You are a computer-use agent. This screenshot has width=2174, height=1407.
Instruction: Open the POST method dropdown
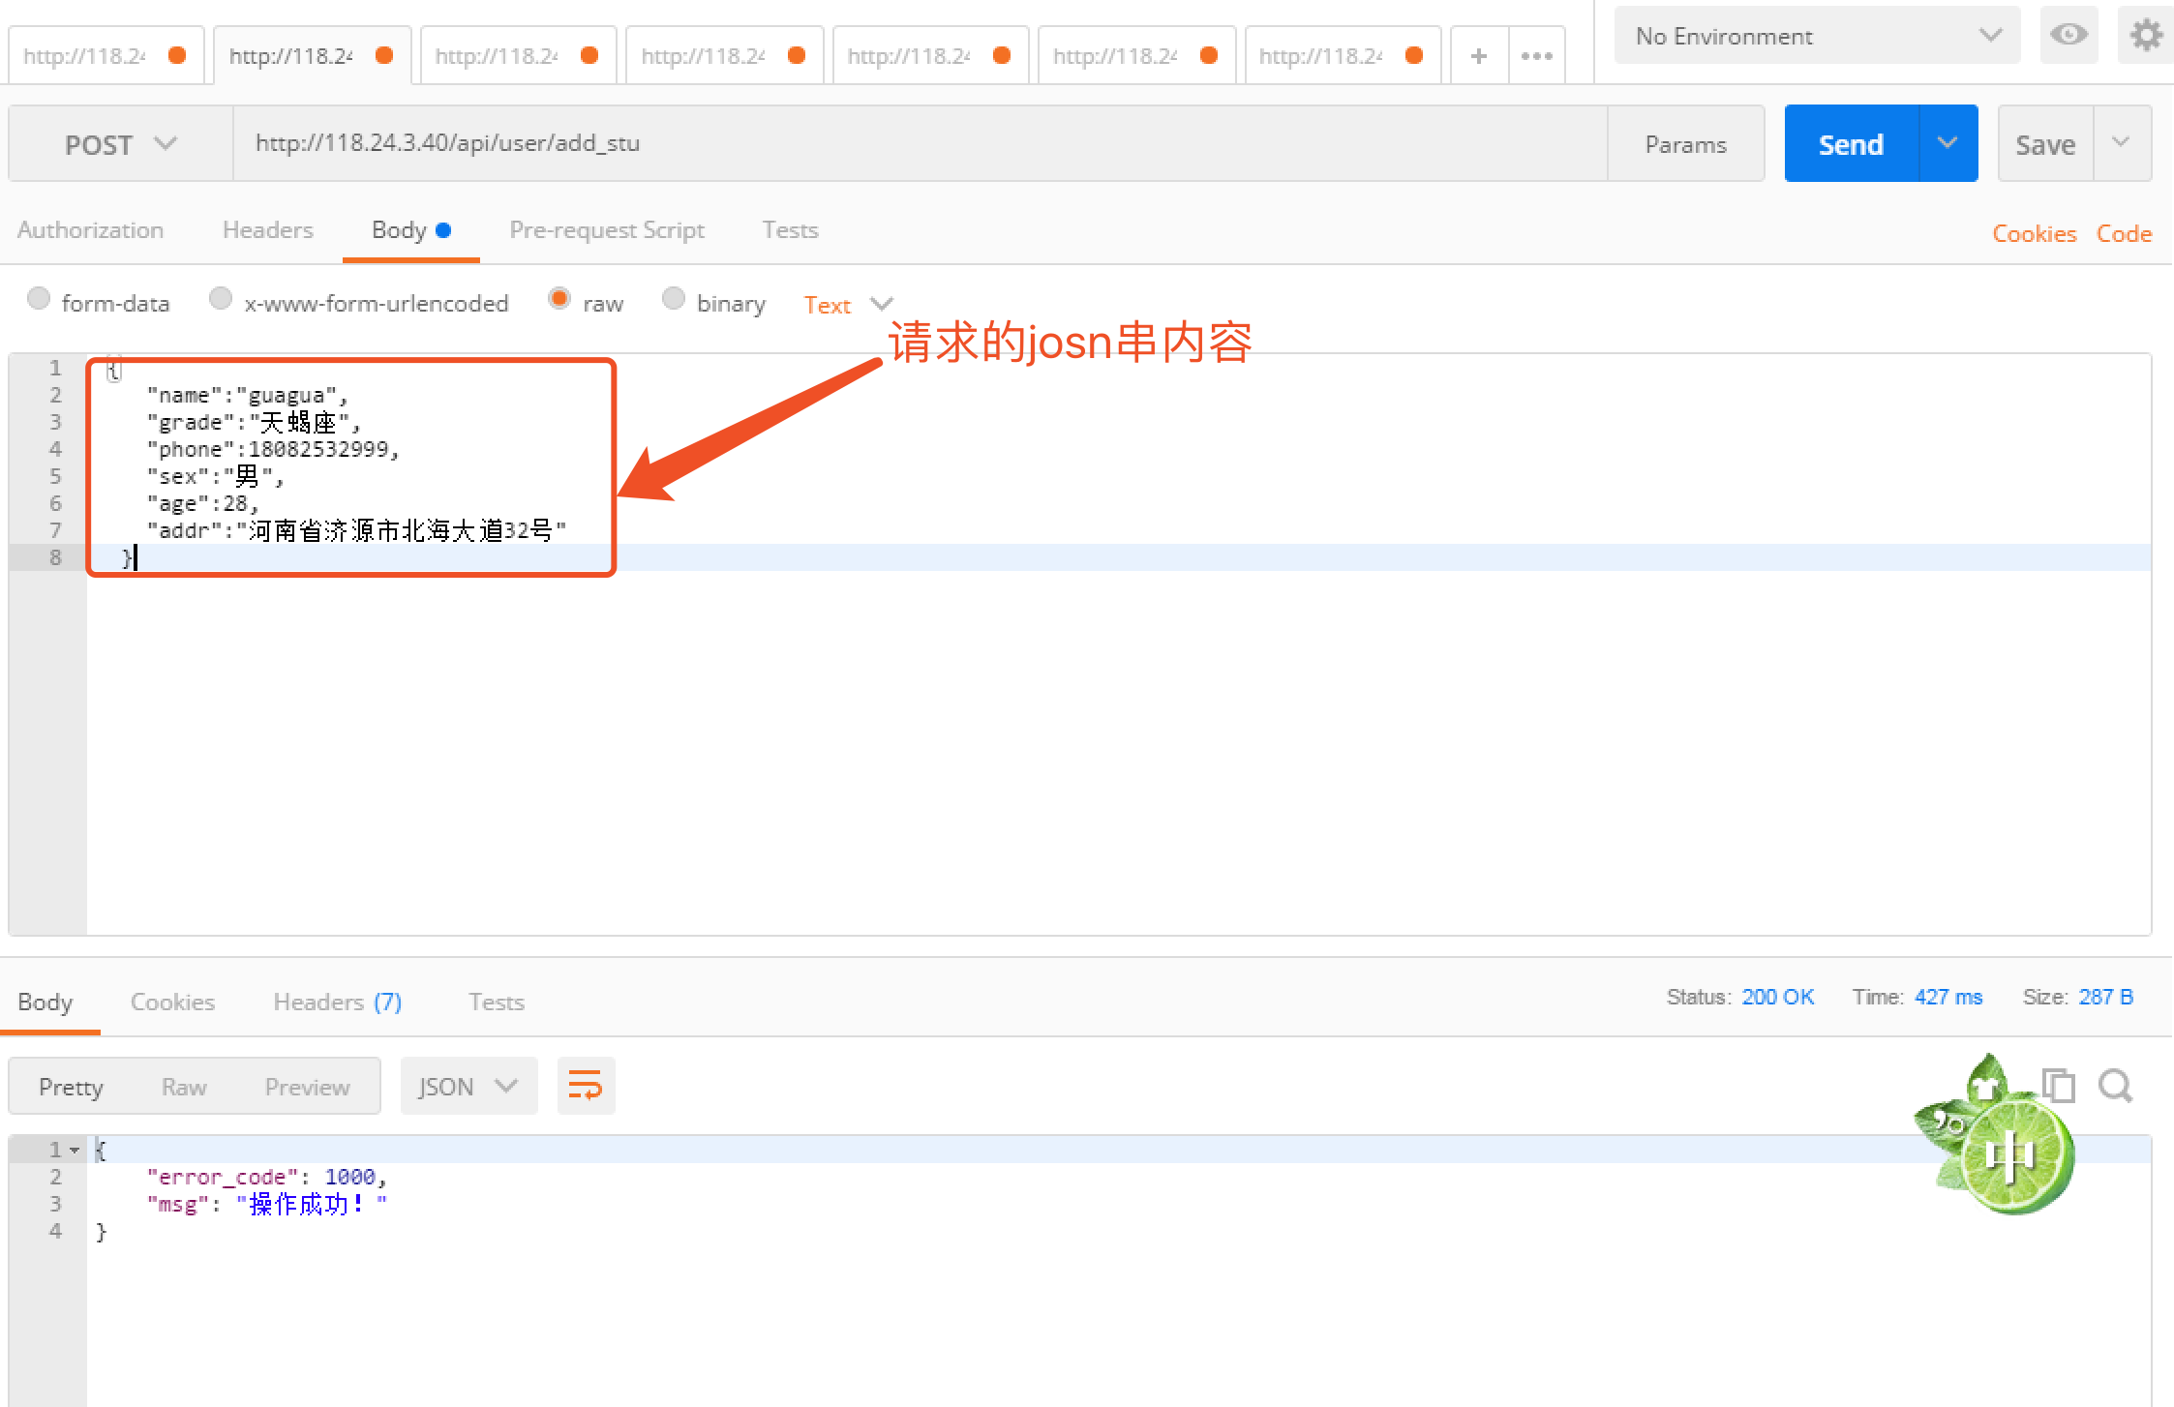pos(120,144)
